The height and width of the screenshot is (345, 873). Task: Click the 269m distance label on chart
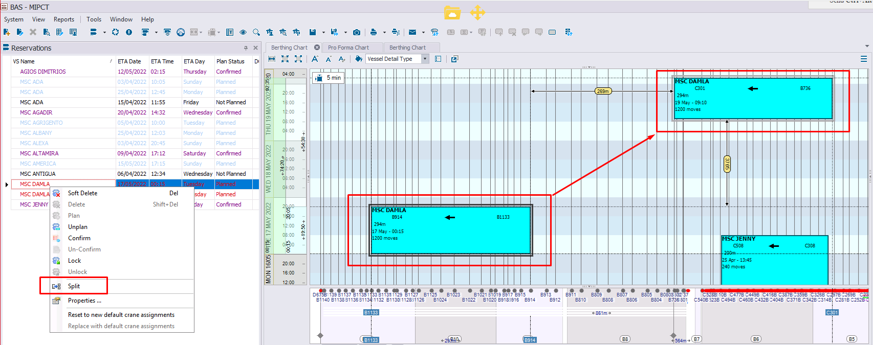(603, 91)
